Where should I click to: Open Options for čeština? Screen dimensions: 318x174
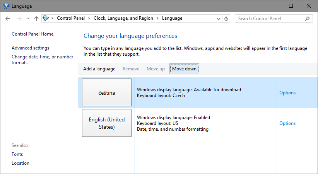[287, 93]
